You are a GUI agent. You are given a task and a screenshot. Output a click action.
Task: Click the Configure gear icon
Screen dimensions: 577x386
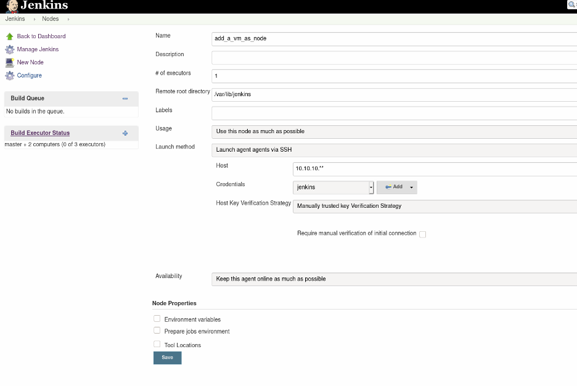(9, 75)
